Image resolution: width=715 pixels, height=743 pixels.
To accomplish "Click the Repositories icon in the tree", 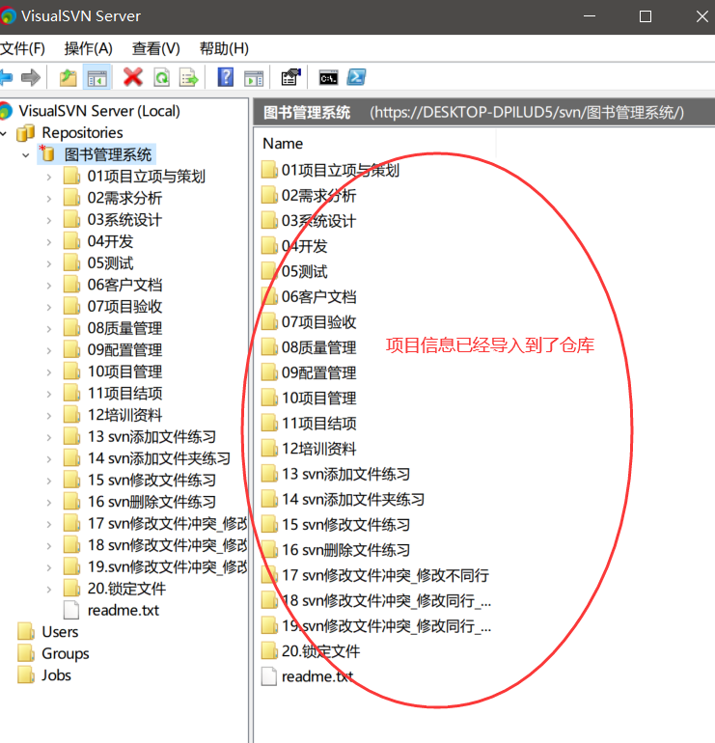I will [x=26, y=133].
